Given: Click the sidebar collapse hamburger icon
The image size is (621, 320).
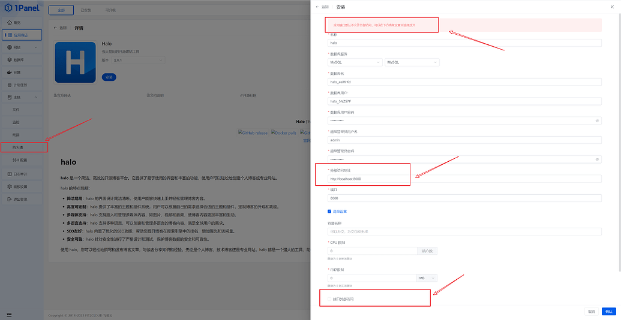Looking at the screenshot, I should (9, 315).
